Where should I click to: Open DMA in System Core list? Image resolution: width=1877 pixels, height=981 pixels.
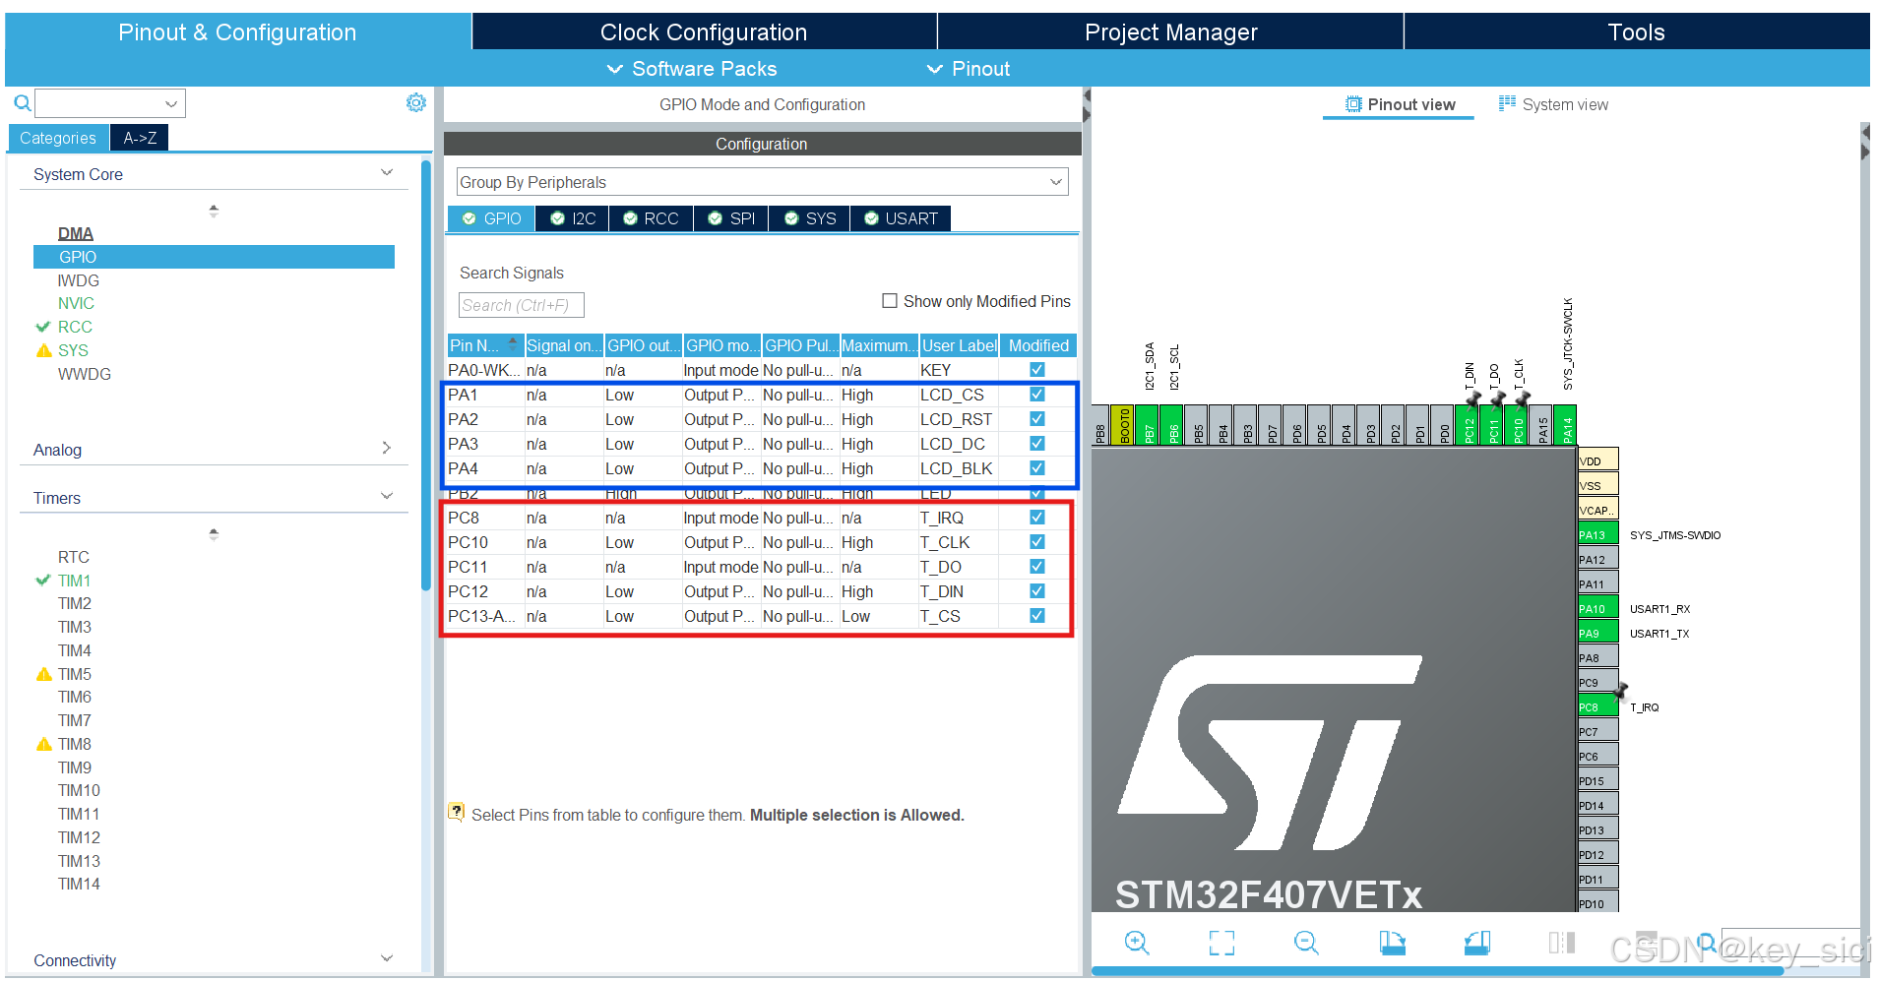(75, 233)
